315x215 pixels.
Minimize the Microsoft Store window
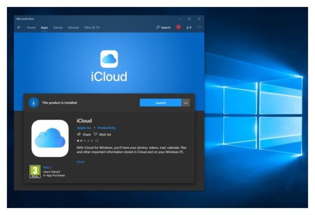point(179,19)
